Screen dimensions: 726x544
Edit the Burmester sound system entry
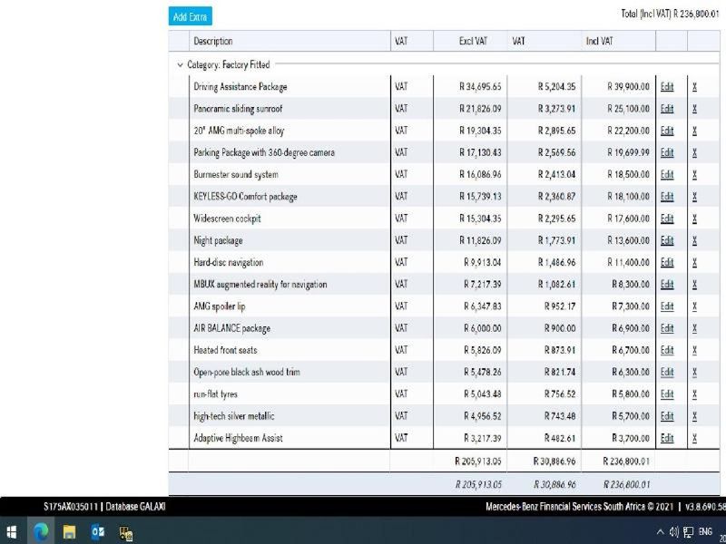667,175
